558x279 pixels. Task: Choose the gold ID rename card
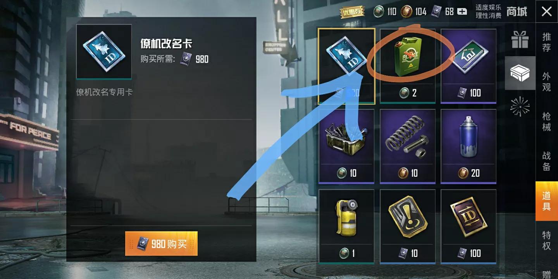coord(468,227)
